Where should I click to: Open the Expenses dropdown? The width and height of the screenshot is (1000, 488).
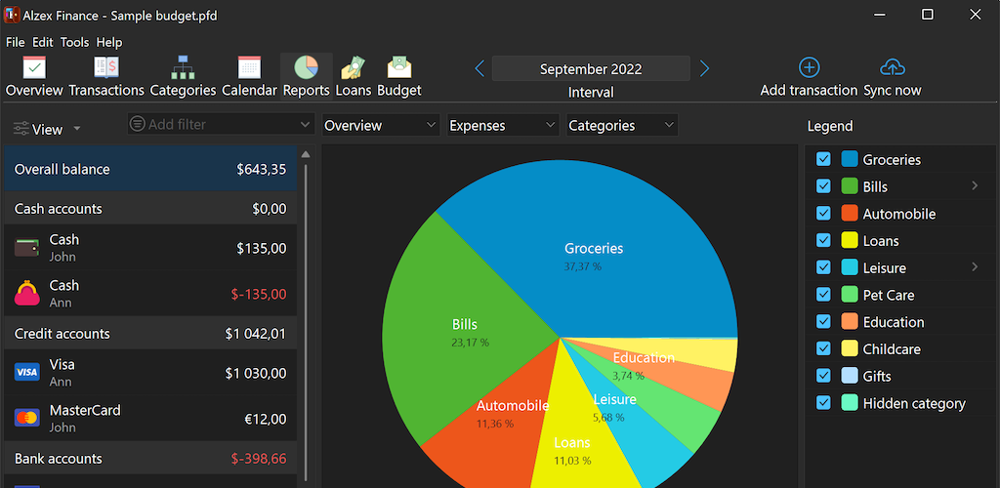(502, 126)
